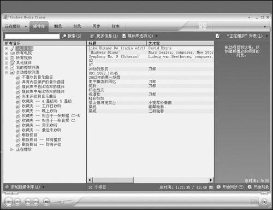The image size is (273, 210).
Task: Select 刷新曲目 -- 即将评级 playlist
Action: 41,144
